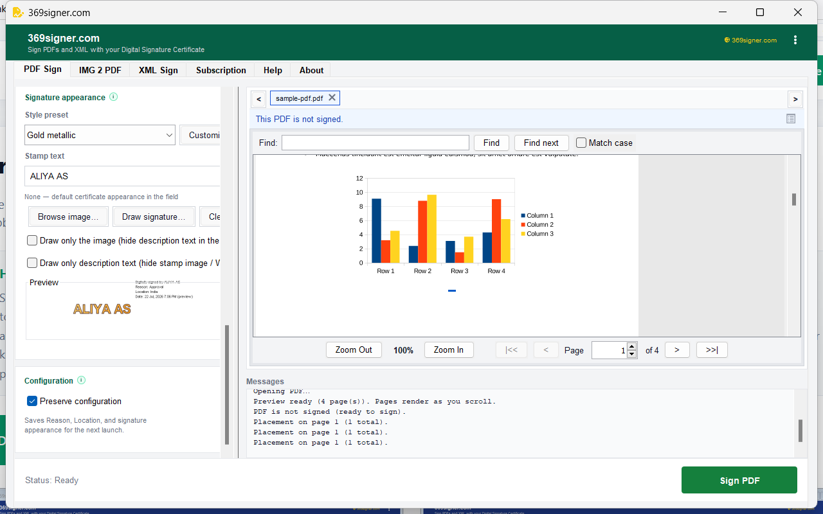This screenshot has height=514, width=823.
Task: Decrease page number with down spinner
Action: click(631, 354)
